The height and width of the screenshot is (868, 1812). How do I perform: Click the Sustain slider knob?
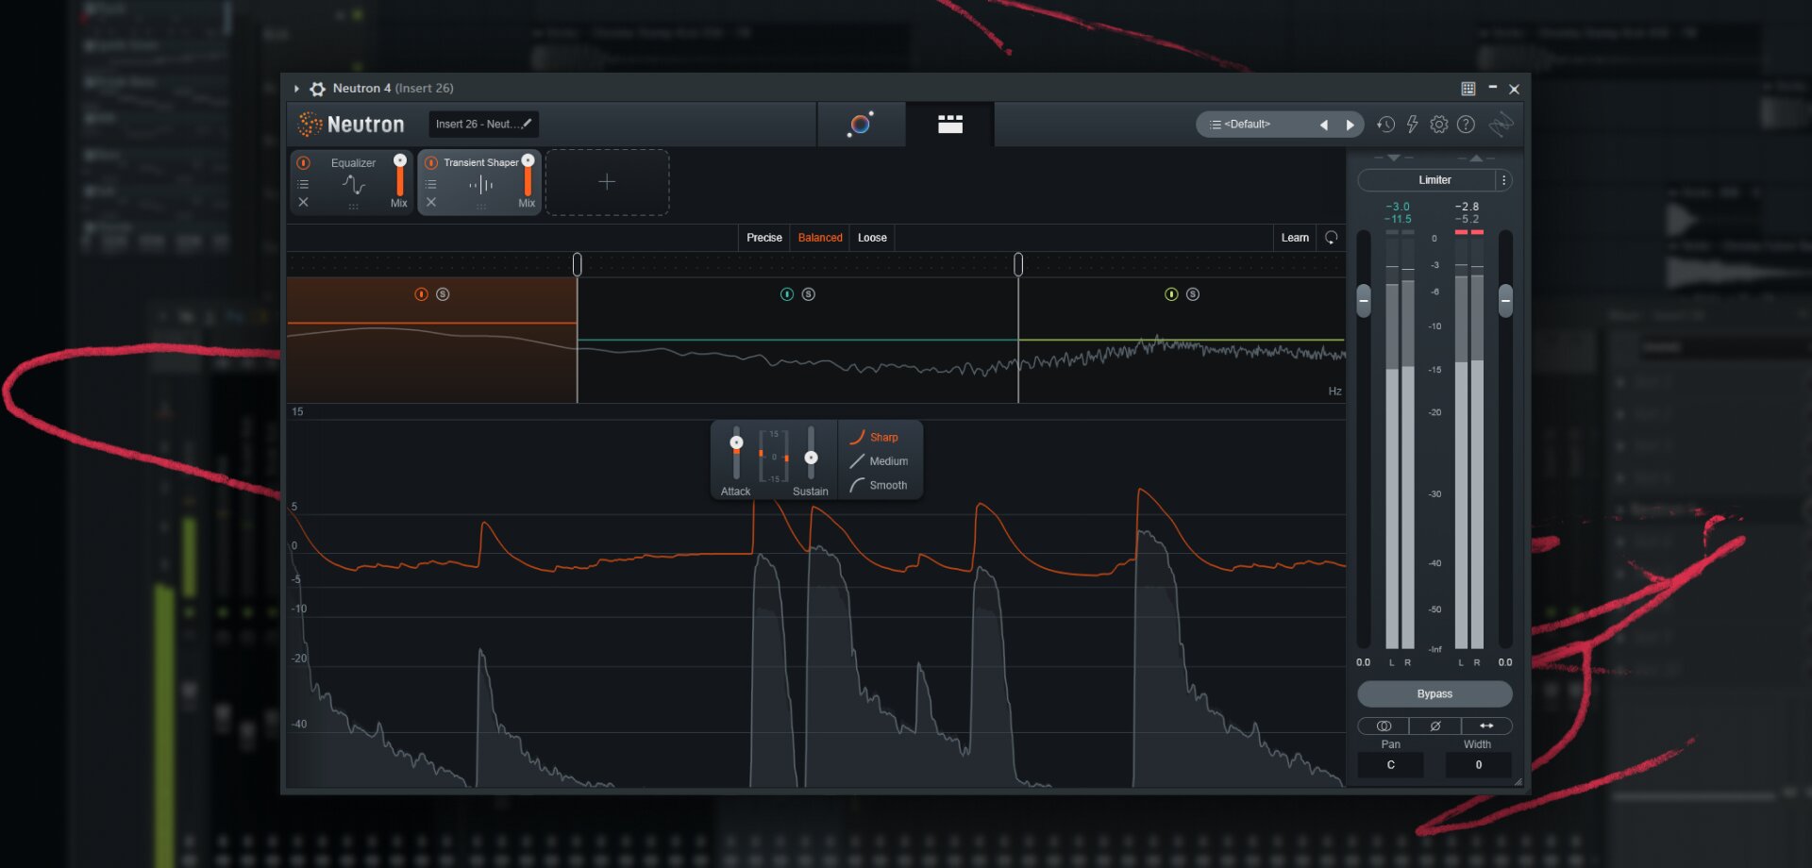pyautogui.click(x=811, y=458)
